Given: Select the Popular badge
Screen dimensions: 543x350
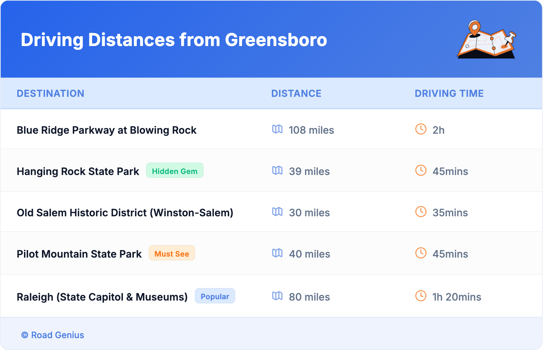Looking at the screenshot, I should pos(215,296).
